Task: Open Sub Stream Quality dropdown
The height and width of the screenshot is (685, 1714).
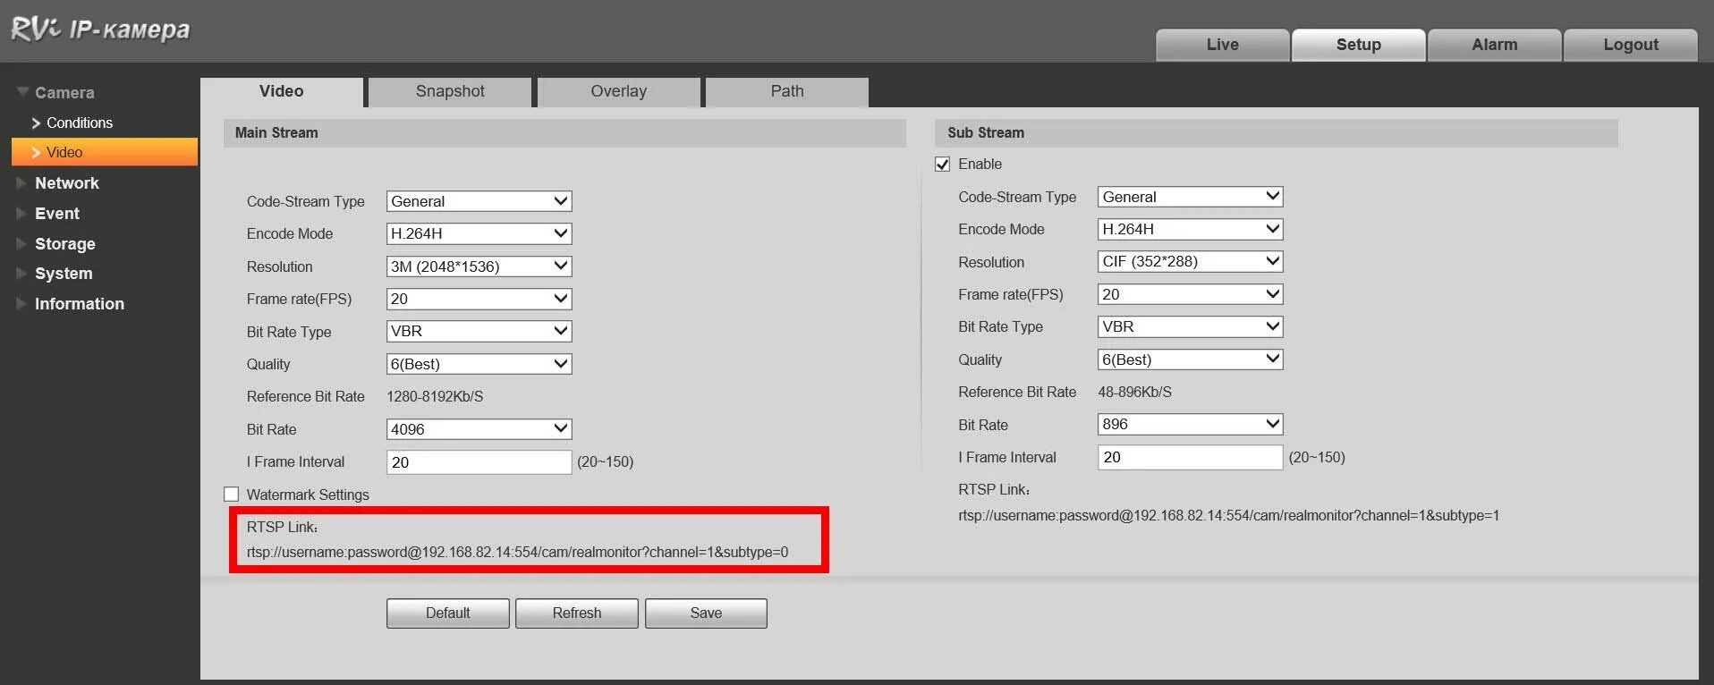Action: point(1190,359)
